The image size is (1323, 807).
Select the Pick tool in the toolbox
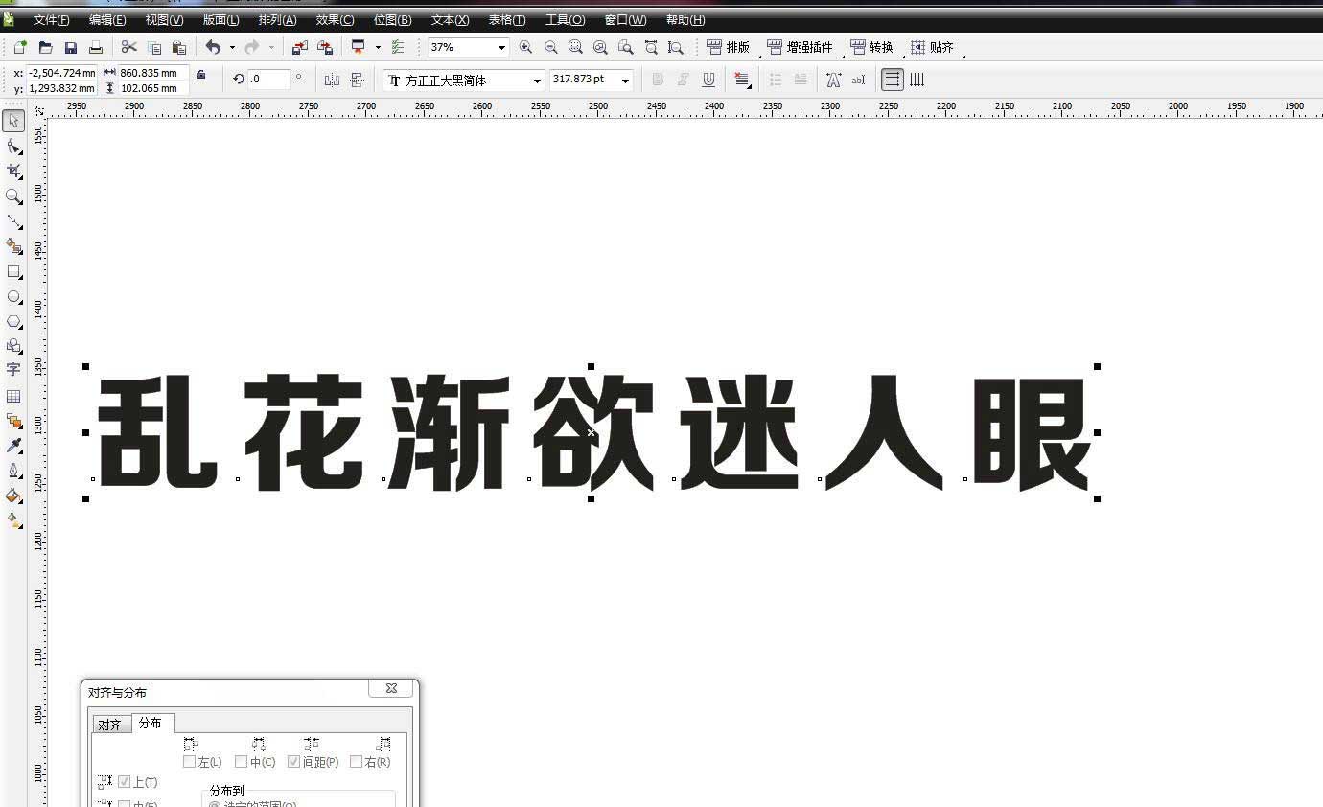(13, 121)
